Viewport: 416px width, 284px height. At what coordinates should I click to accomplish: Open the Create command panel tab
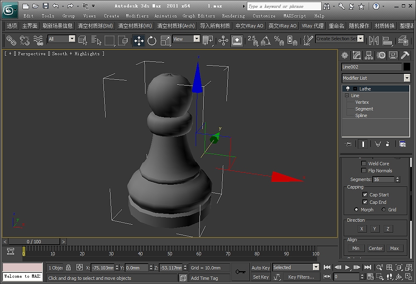pyautogui.click(x=345, y=55)
